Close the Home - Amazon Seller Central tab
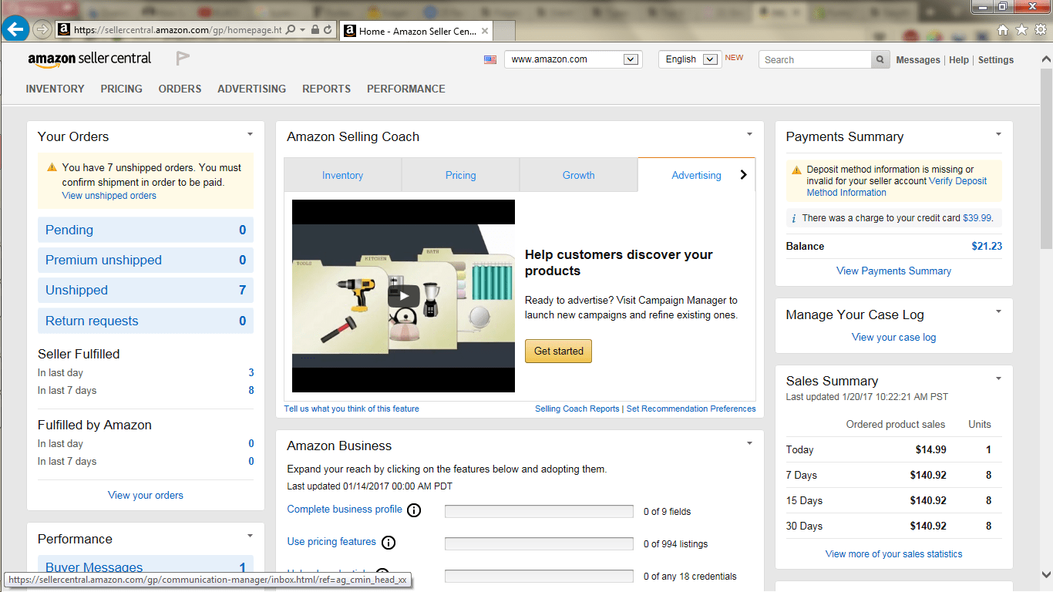Screen dimensions: 1053x592 click(x=484, y=31)
